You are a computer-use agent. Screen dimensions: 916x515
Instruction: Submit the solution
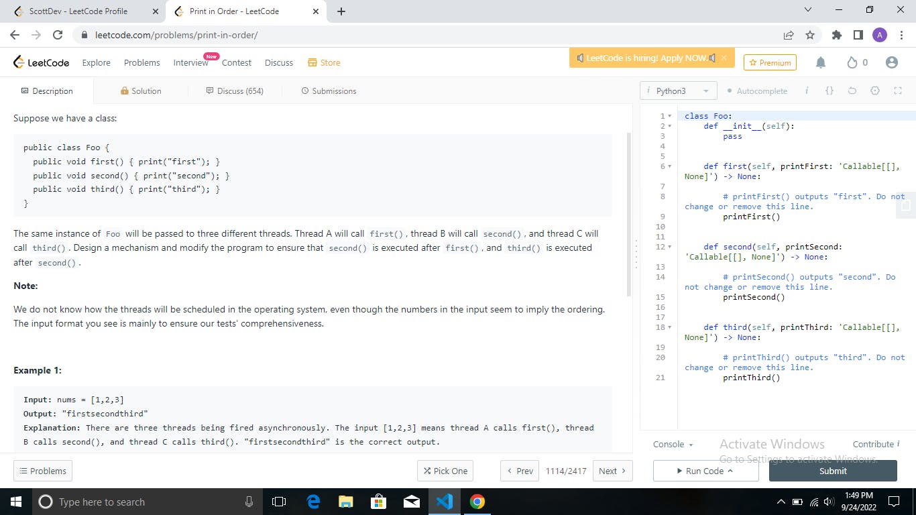833,471
